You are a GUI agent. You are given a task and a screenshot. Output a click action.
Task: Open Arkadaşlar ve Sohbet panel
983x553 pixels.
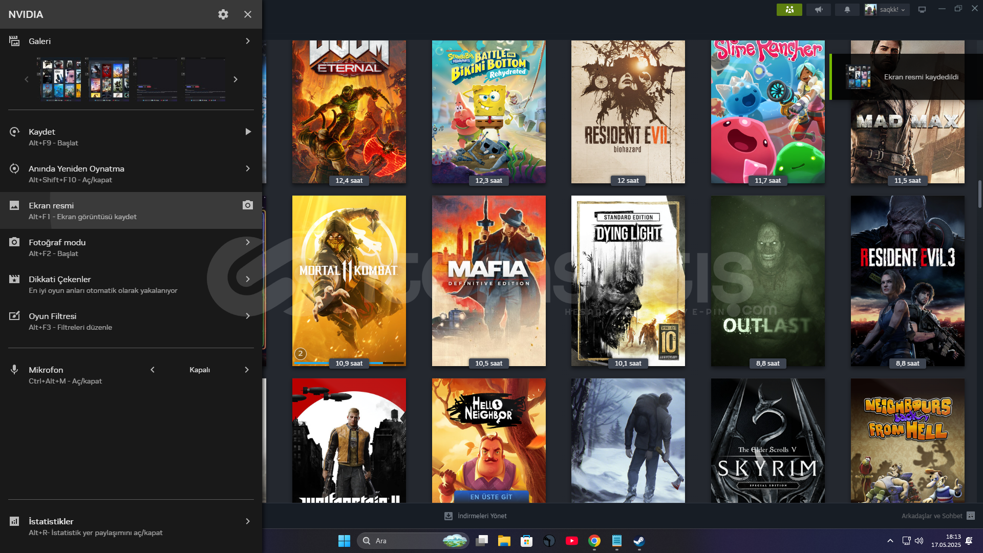click(x=938, y=516)
